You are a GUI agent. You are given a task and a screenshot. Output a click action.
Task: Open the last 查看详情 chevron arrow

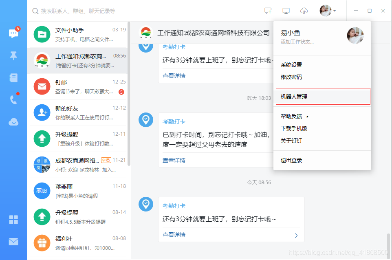[296, 235]
